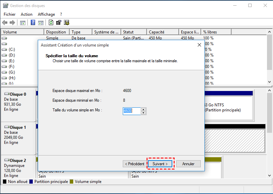Click the 'Sain (Parti...' status cell
The width and height of the screenshot is (273, 194).
point(133,38)
